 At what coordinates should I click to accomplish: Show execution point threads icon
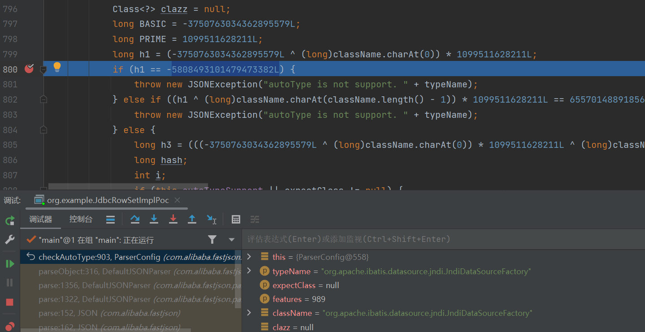(110, 220)
